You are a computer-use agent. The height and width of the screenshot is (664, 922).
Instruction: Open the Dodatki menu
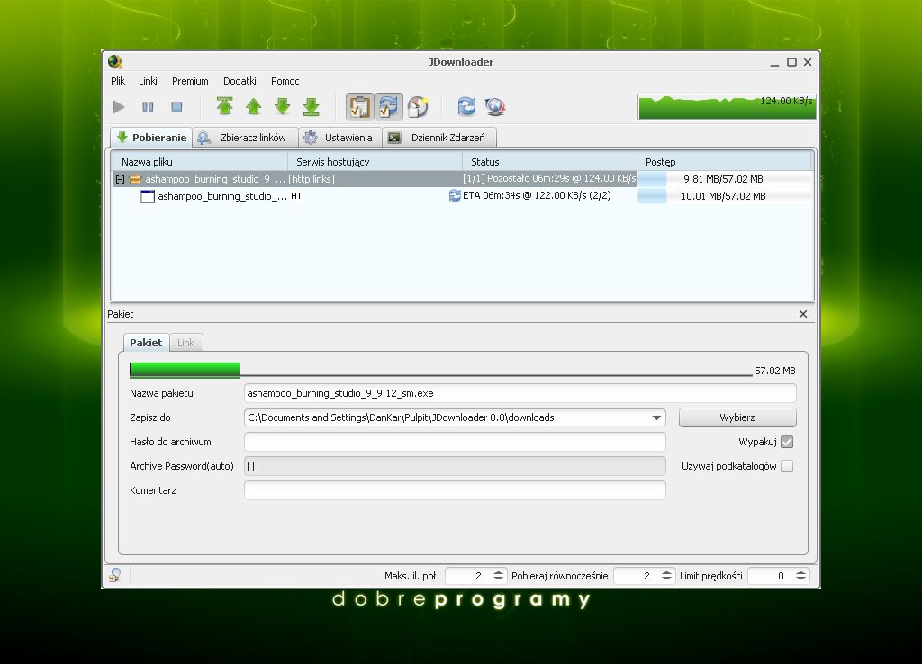(x=240, y=81)
